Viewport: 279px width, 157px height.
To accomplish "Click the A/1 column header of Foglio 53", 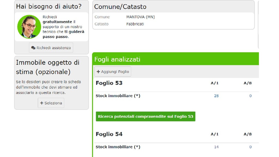I will [x=215, y=83].
